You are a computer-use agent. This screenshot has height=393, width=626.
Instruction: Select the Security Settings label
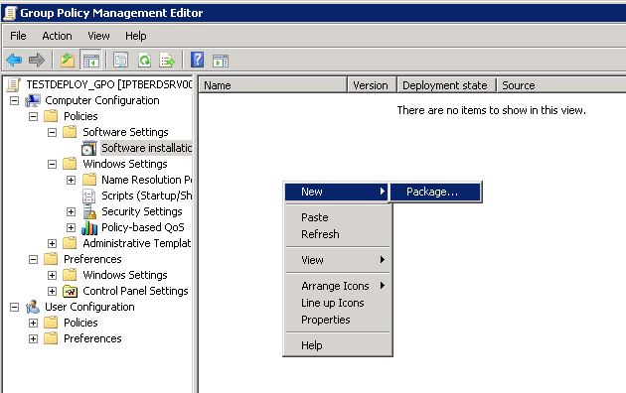click(x=142, y=211)
